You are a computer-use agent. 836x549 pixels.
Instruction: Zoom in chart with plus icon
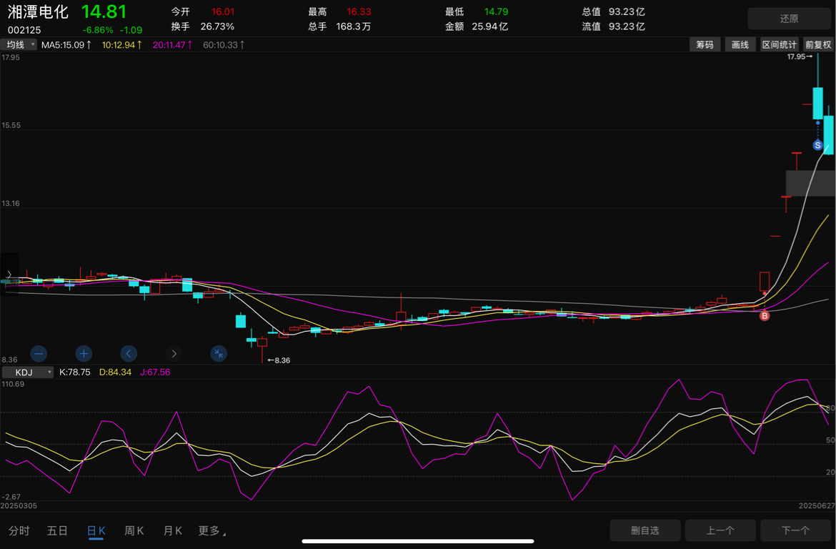(84, 353)
